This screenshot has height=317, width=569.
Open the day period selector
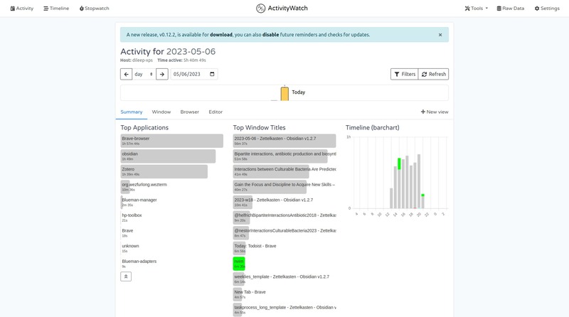click(144, 74)
